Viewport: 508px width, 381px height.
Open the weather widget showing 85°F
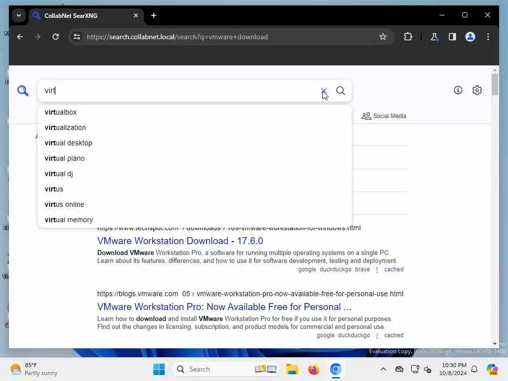[34, 369]
